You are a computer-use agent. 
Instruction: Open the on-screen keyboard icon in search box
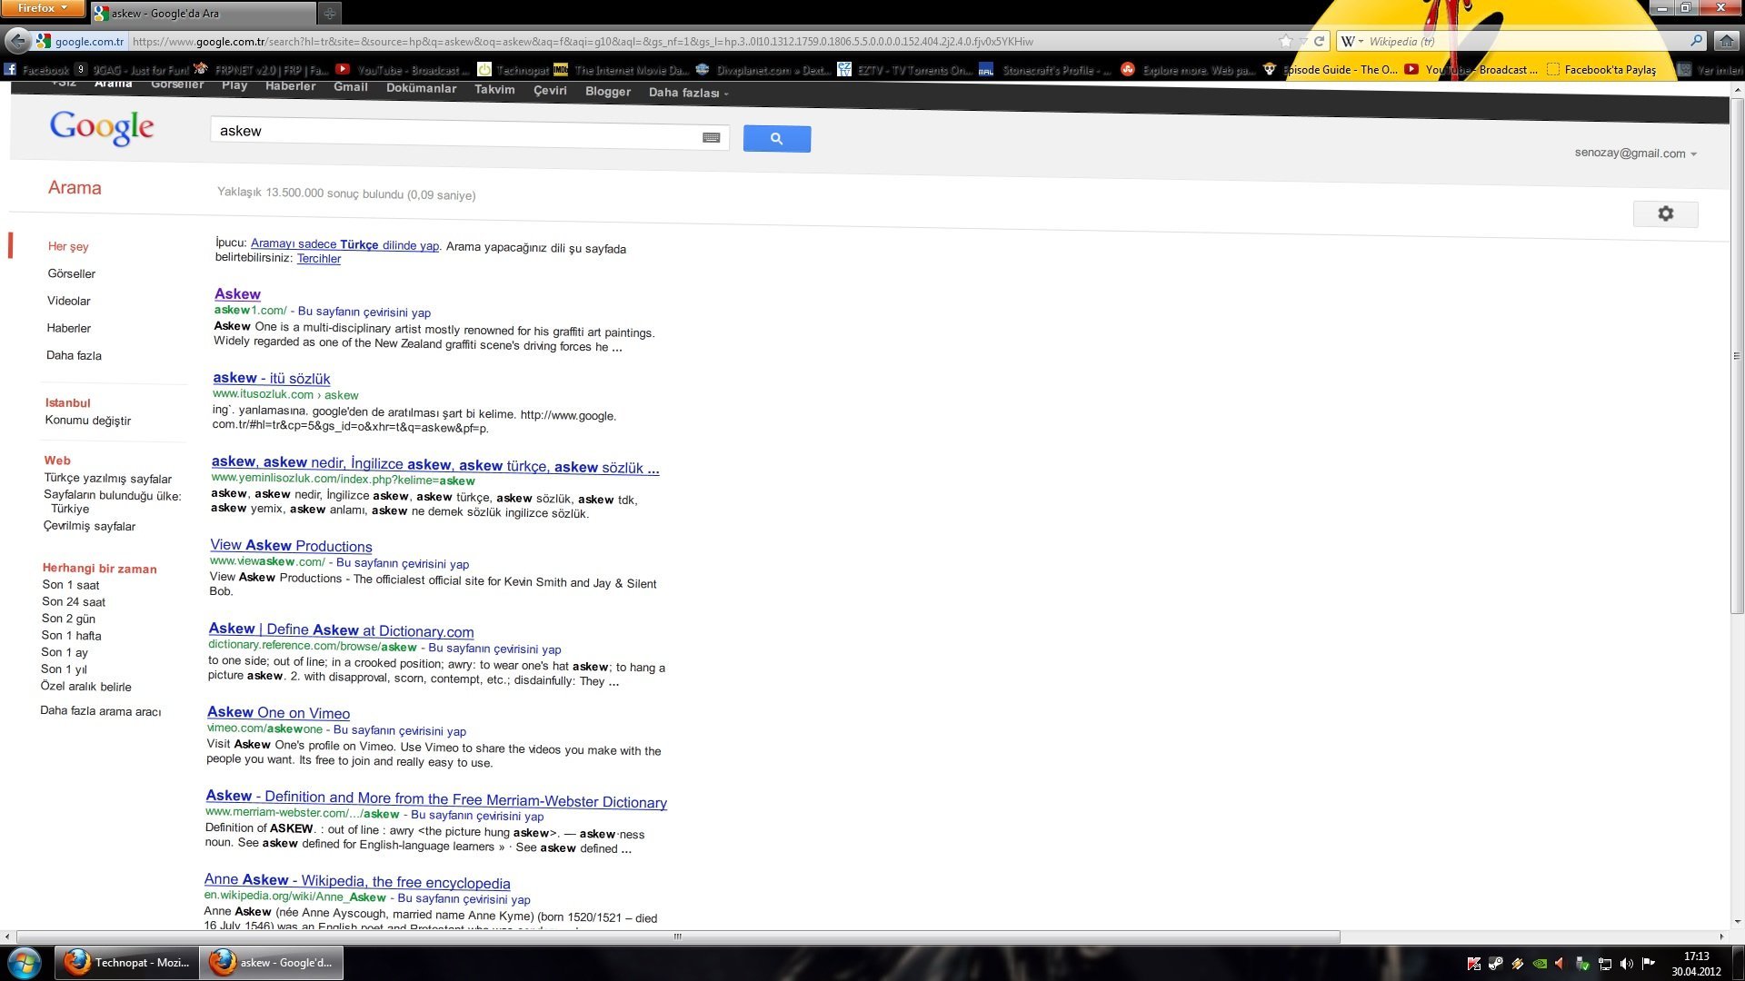[711, 137]
